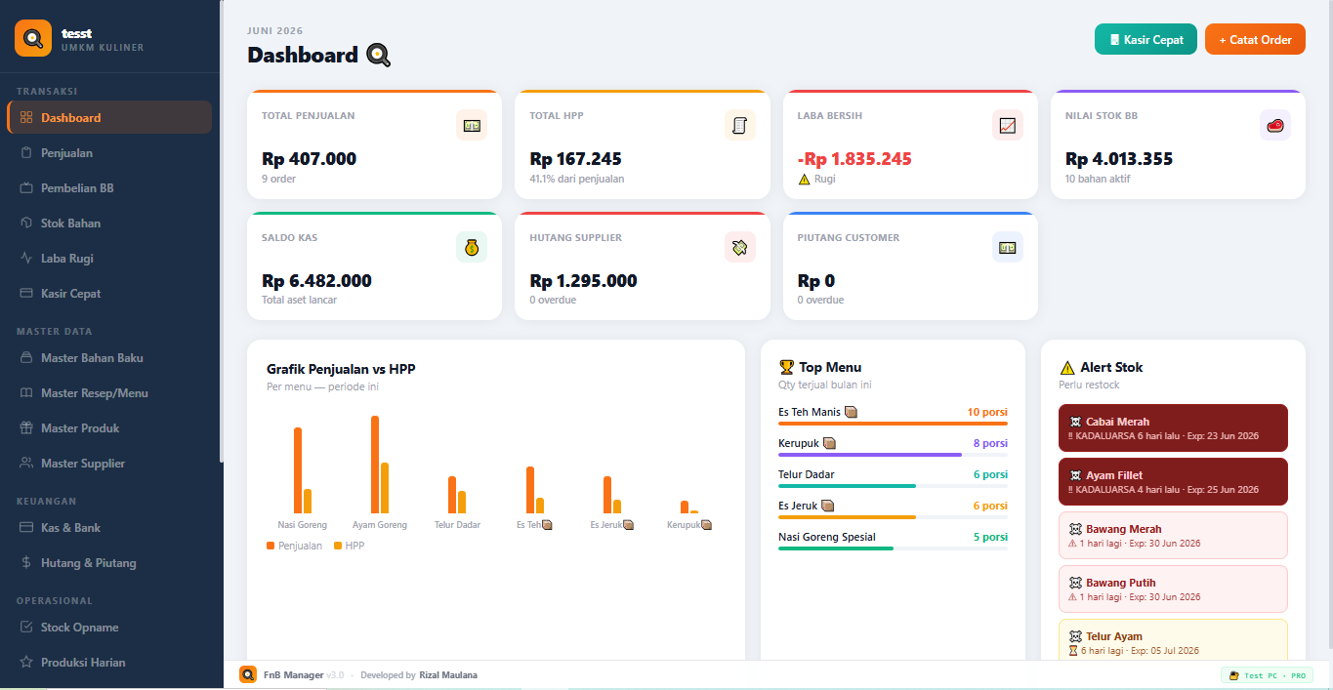Image resolution: width=1333 pixels, height=690 pixels.
Task: Click the chart icon on the Laba Bersih card
Action: 1008,125
